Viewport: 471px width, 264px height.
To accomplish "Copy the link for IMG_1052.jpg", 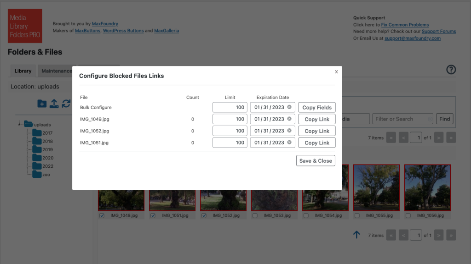I will tap(316, 131).
